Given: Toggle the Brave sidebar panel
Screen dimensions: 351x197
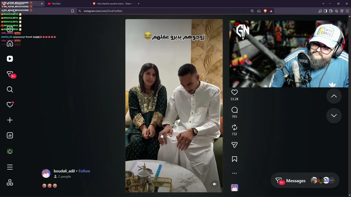Looking at the screenshot, I should 325,11.
